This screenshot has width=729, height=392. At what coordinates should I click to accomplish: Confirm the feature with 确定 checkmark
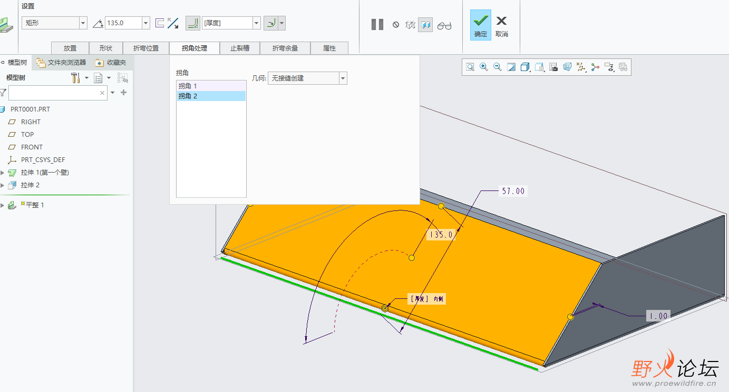pyautogui.click(x=481, y=25)
